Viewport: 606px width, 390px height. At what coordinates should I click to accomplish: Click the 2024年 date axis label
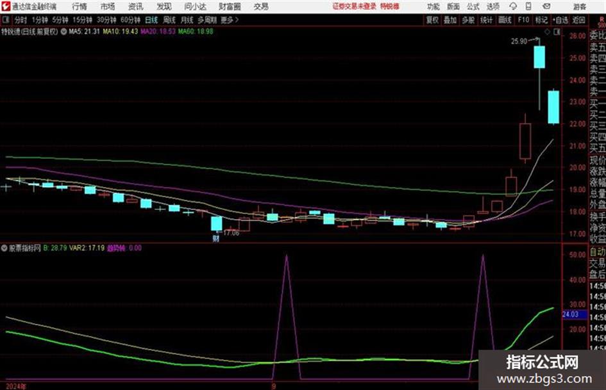(16, 386)
